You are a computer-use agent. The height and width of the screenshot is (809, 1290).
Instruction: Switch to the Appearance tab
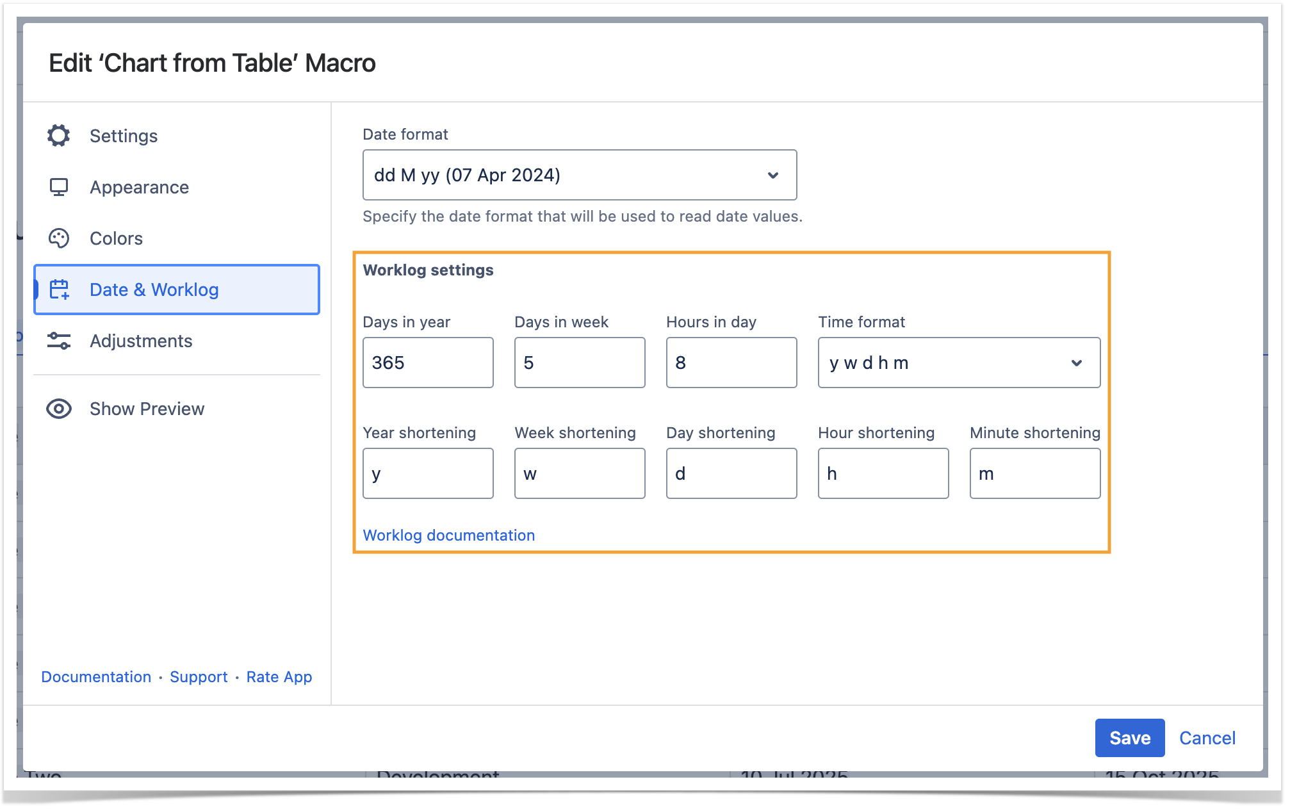(139, 187)
